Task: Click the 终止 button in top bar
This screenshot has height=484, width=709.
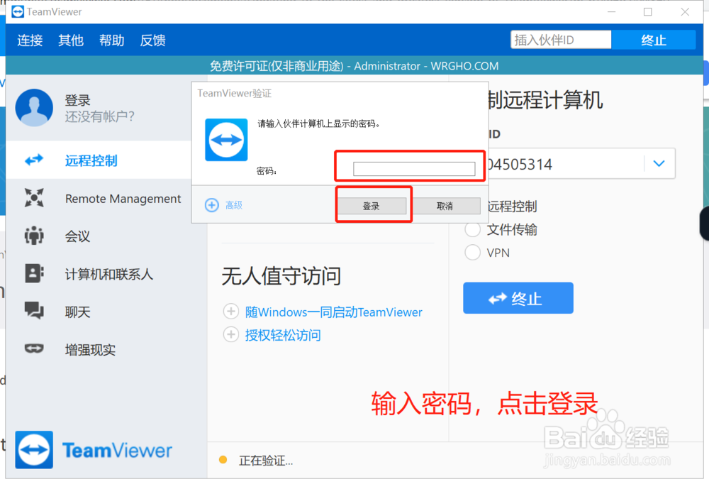Action: pyautogui.click(x=654, y=40)
